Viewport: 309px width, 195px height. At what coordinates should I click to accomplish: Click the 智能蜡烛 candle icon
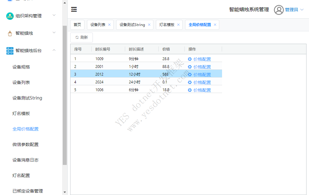(10, 33)
